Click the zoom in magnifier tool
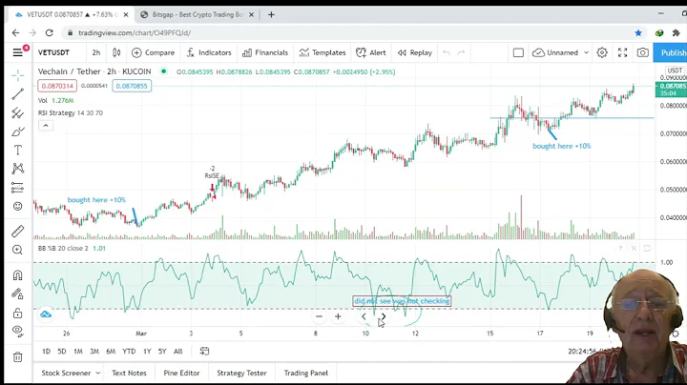687x385 pixels. tap(17, 251)
